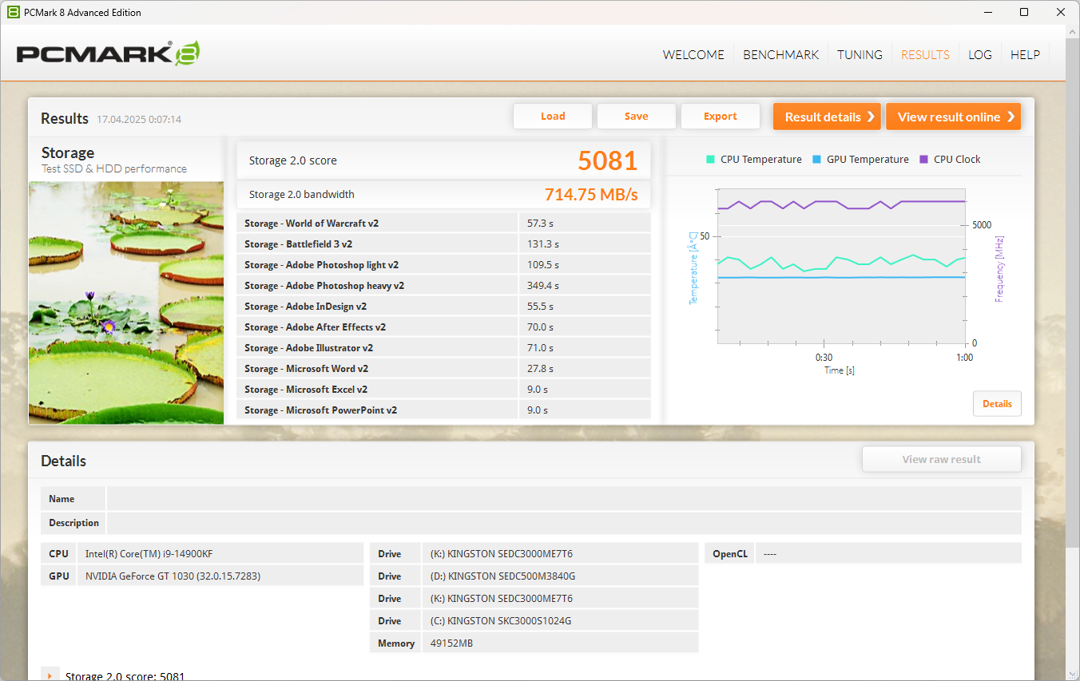Switch to the BENCHMARK tab

[780, 55]
